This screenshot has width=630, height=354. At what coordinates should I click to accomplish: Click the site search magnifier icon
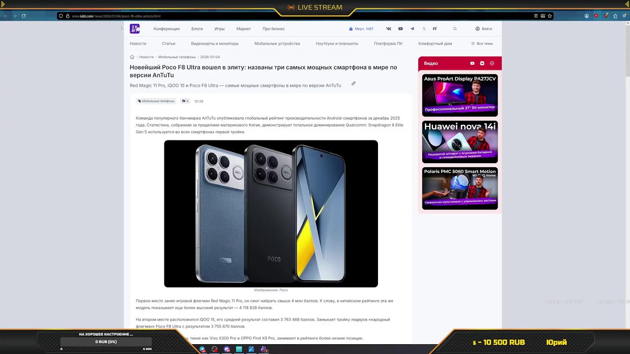pyautogui.click(x=455, y=29)
